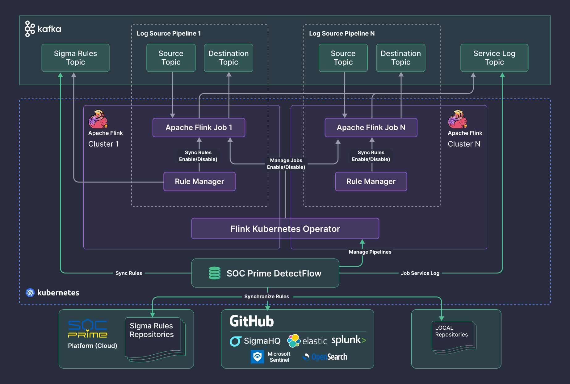Viewport: 570px width, 384px height.
Task: Click the "Cluster 1" label
Action: 103,144
